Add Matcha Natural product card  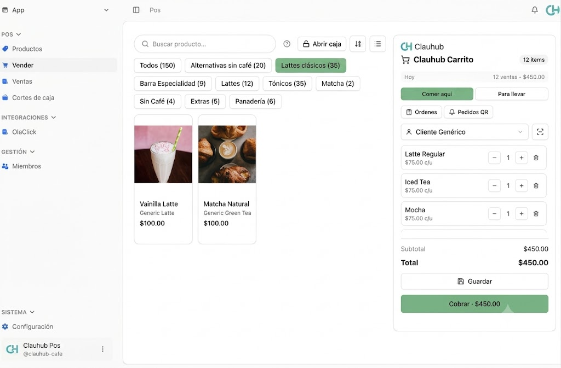coord(227,179)
